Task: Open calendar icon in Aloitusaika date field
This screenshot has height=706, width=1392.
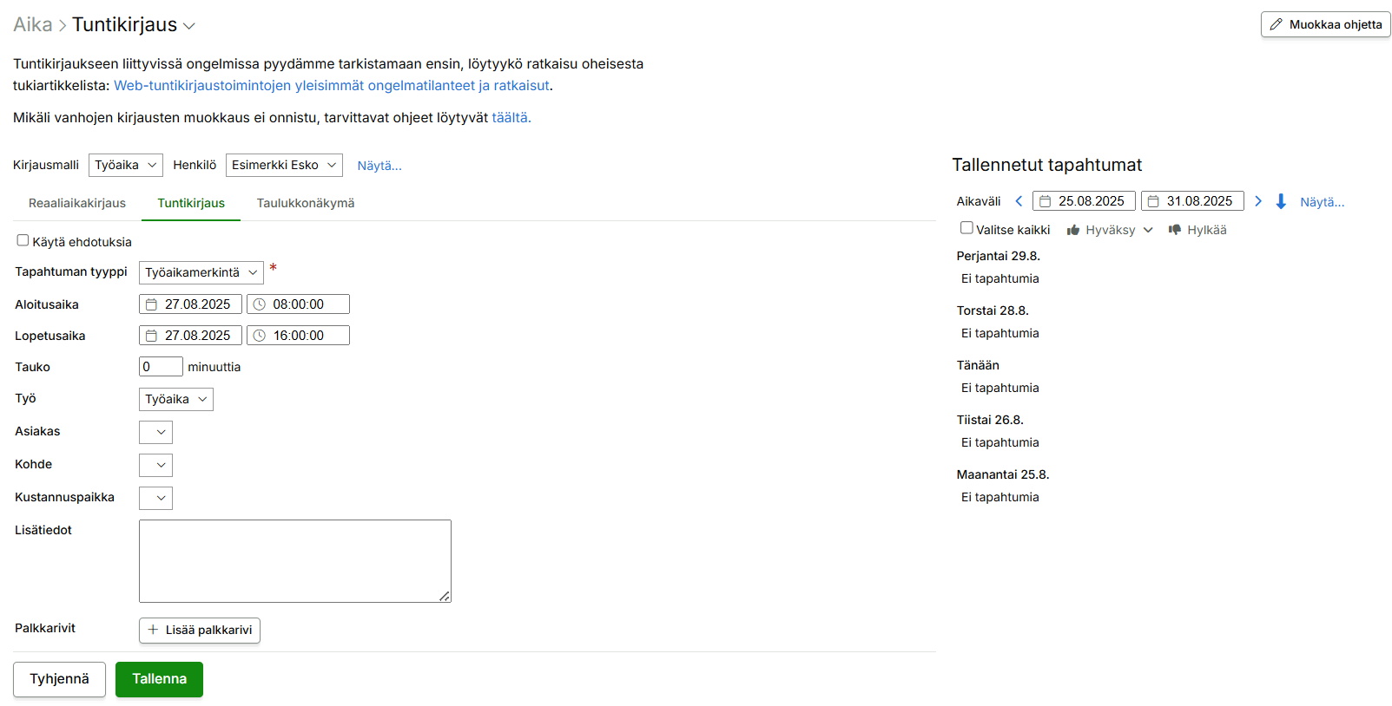Action: [151, 304]
